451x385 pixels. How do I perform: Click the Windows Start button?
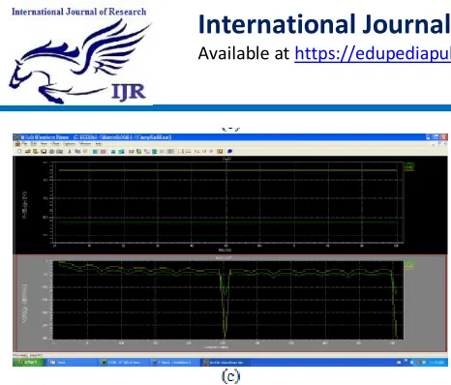(x=28, y=363)
